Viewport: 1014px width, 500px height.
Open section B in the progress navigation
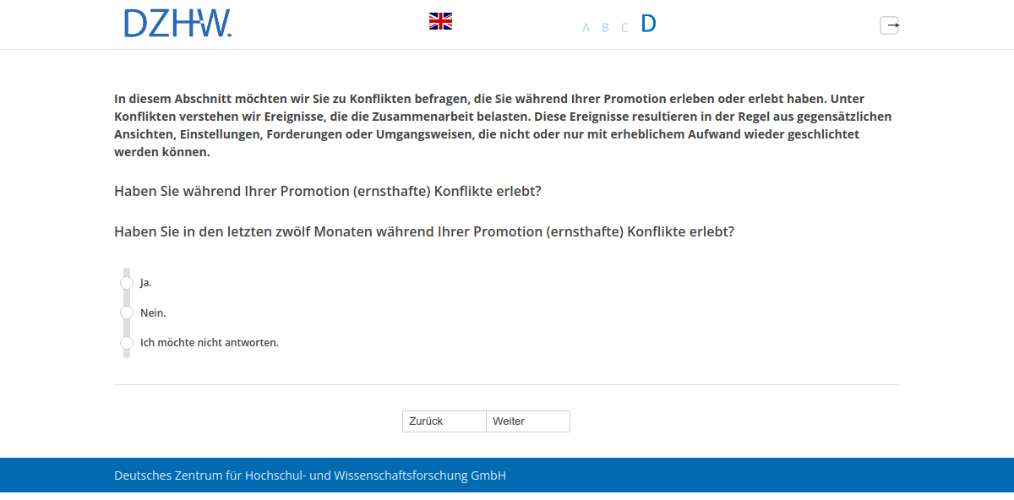click(x=605, y=27)
